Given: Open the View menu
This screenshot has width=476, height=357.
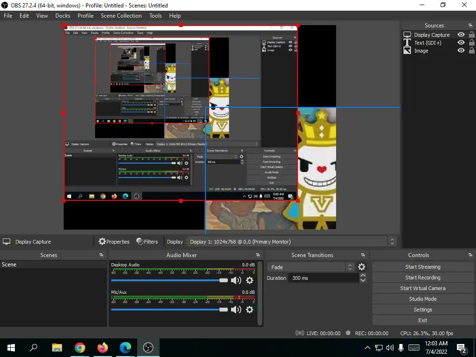Looking at the screenshot, I should (x=42, y=16).
